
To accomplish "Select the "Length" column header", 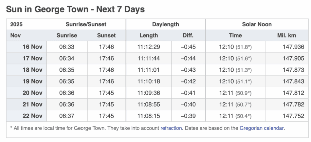I will (149, 35).
